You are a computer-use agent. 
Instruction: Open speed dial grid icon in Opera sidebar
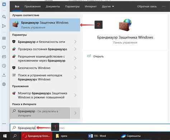(x=4, y=38)
